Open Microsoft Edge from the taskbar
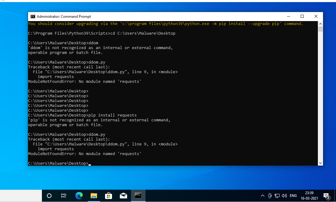 tap(79, 196)
